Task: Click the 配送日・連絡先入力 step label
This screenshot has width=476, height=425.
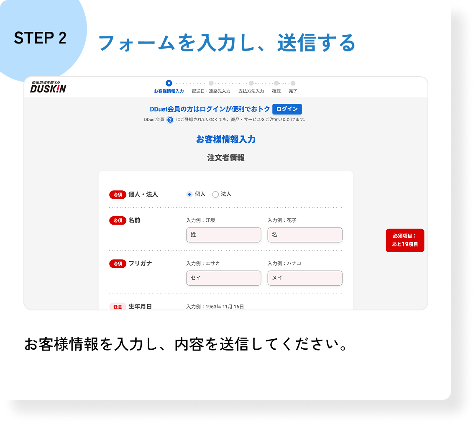Action: coord(211,91)
